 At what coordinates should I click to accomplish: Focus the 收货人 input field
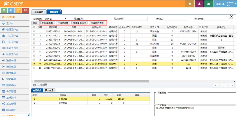tap(176, 19)
